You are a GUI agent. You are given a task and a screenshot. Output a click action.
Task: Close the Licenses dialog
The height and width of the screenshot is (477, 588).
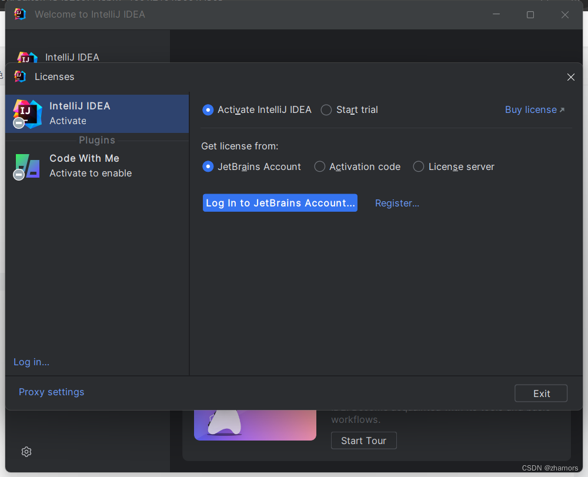click(x=571, y=77)
